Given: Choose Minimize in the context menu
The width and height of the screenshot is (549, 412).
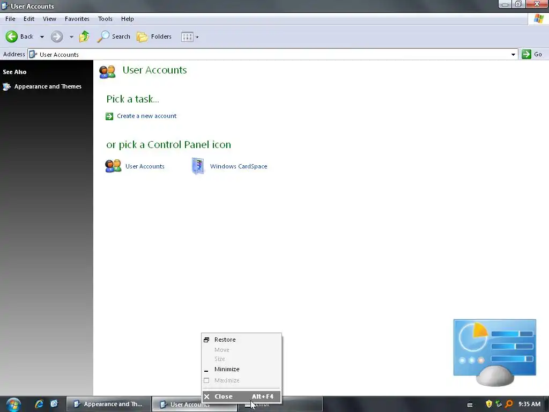Looking at the screenshot, I should tap(242, 369).
